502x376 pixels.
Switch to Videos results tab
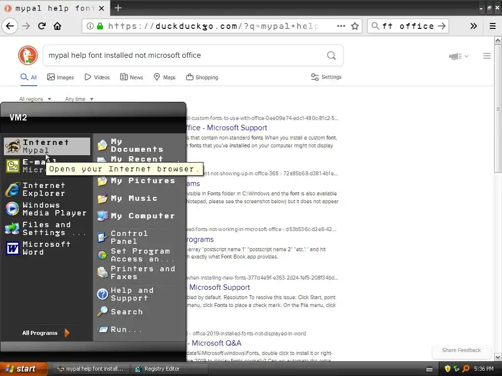point(97,77)
